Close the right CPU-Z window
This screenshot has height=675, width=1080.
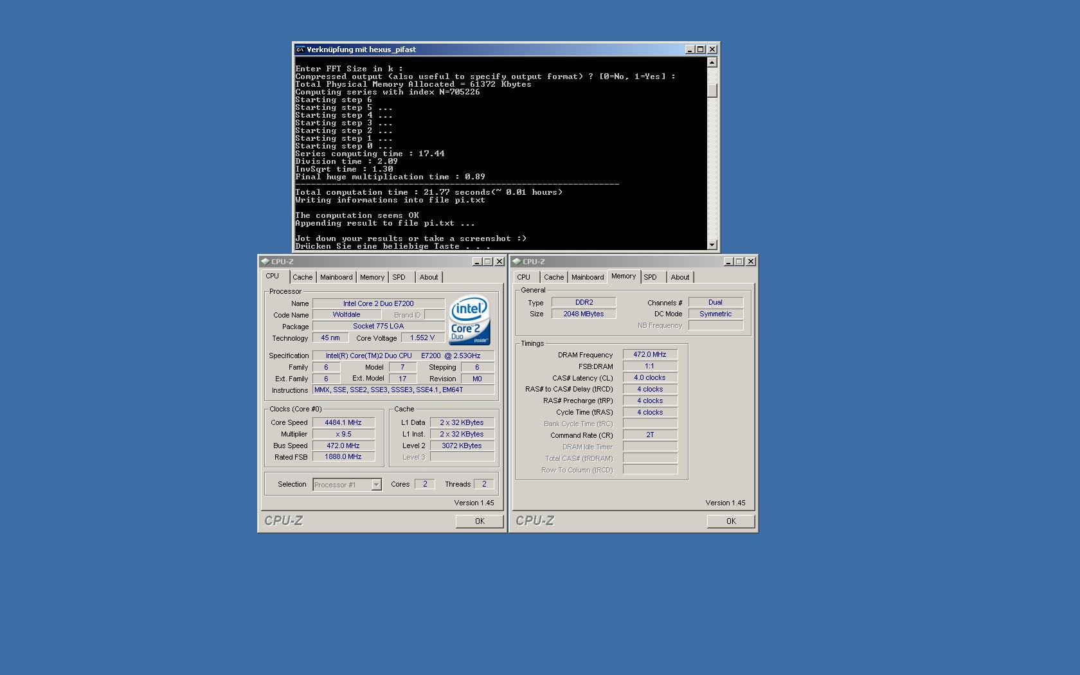pyautogui.click(x=751, y=262)
